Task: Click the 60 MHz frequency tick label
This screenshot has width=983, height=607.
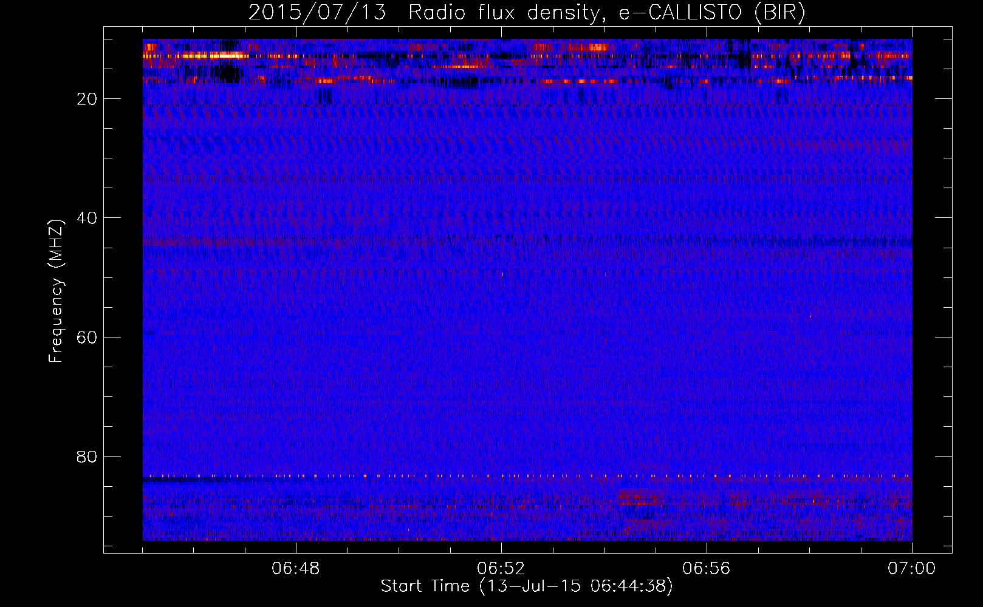Action: (87, 337)
